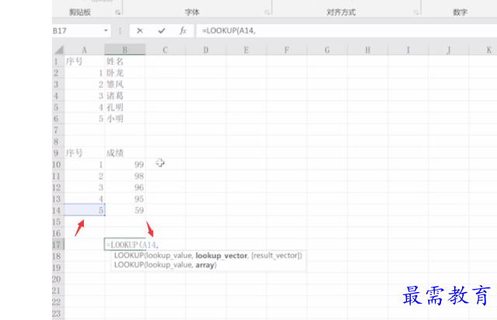The width and height of the screenshot is (497, 320).
Task: Select column C header
Action: (165, 50)
